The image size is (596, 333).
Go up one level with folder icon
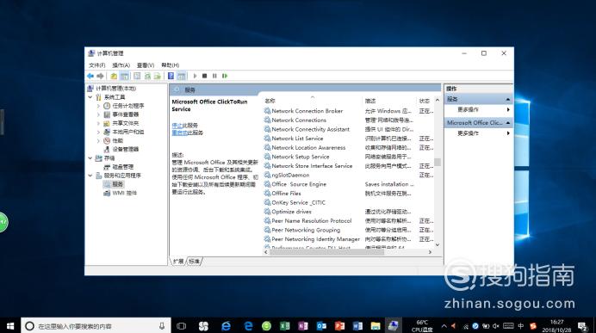(x=114, y=76)
